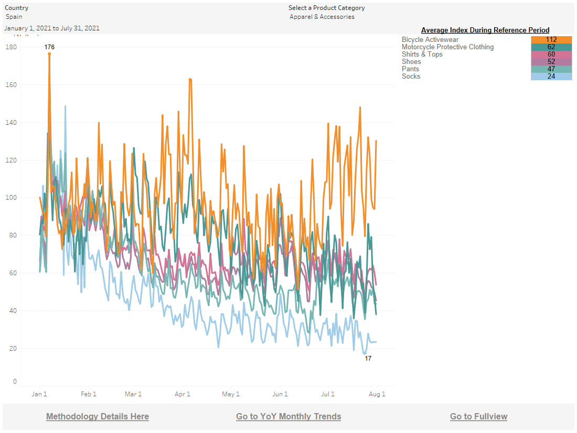Click the January 1 to July 31 date range

click(52, 28)
